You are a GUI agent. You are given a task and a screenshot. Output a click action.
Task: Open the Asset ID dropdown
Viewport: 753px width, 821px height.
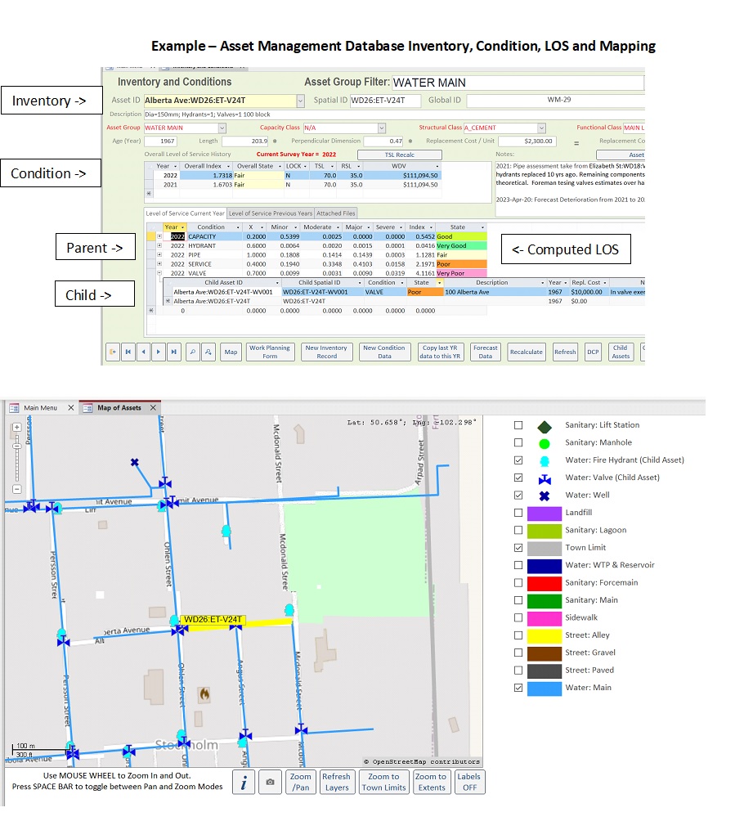click(300, 101)
